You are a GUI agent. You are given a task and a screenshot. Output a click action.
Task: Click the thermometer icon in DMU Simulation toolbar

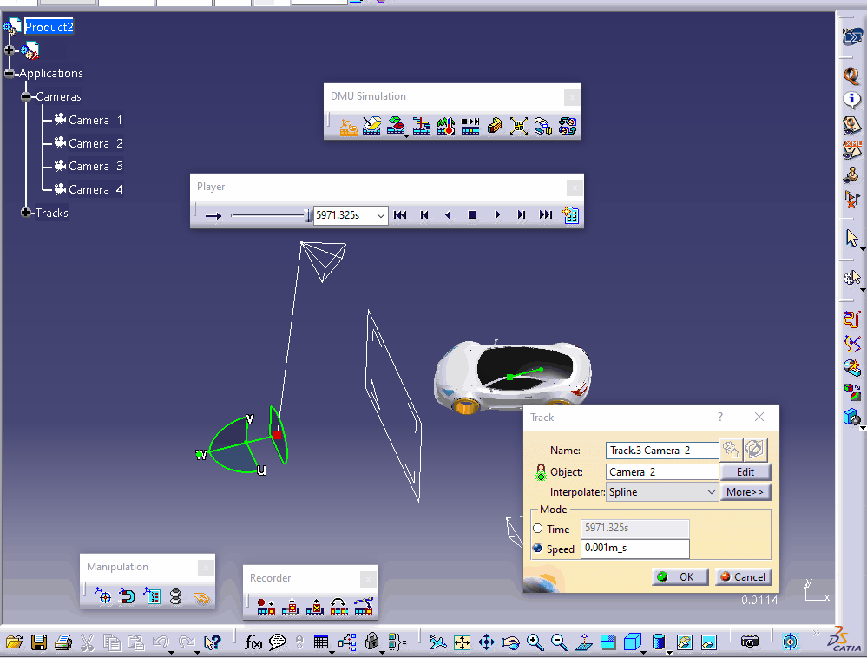click(446, 126)
